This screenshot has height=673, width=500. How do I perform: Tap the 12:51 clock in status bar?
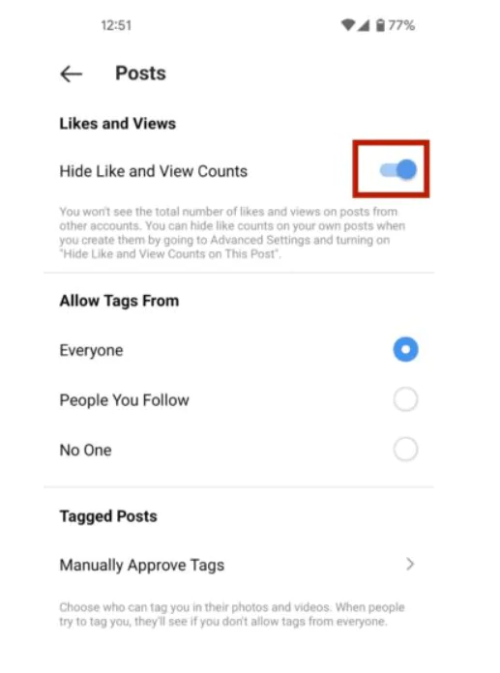[x=116, y=25]
